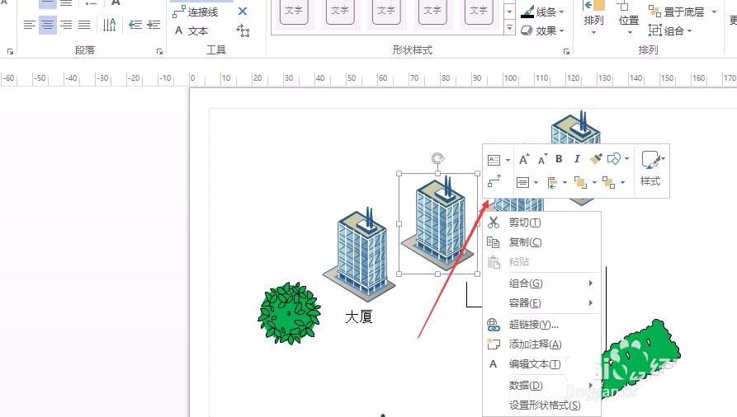Open the 组合 group dropdown

(670, 31)
